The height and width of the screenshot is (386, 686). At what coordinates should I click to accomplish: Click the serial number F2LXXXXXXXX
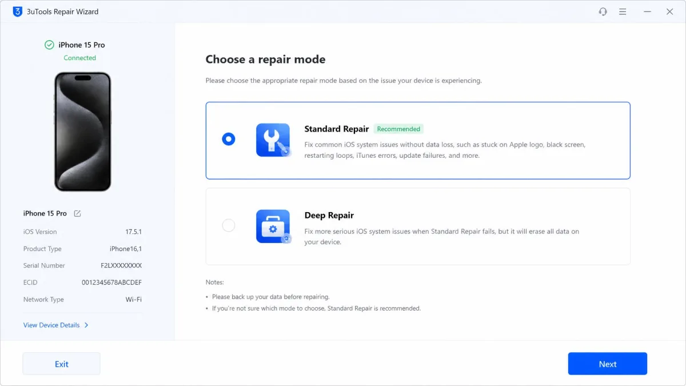point(121,265)
